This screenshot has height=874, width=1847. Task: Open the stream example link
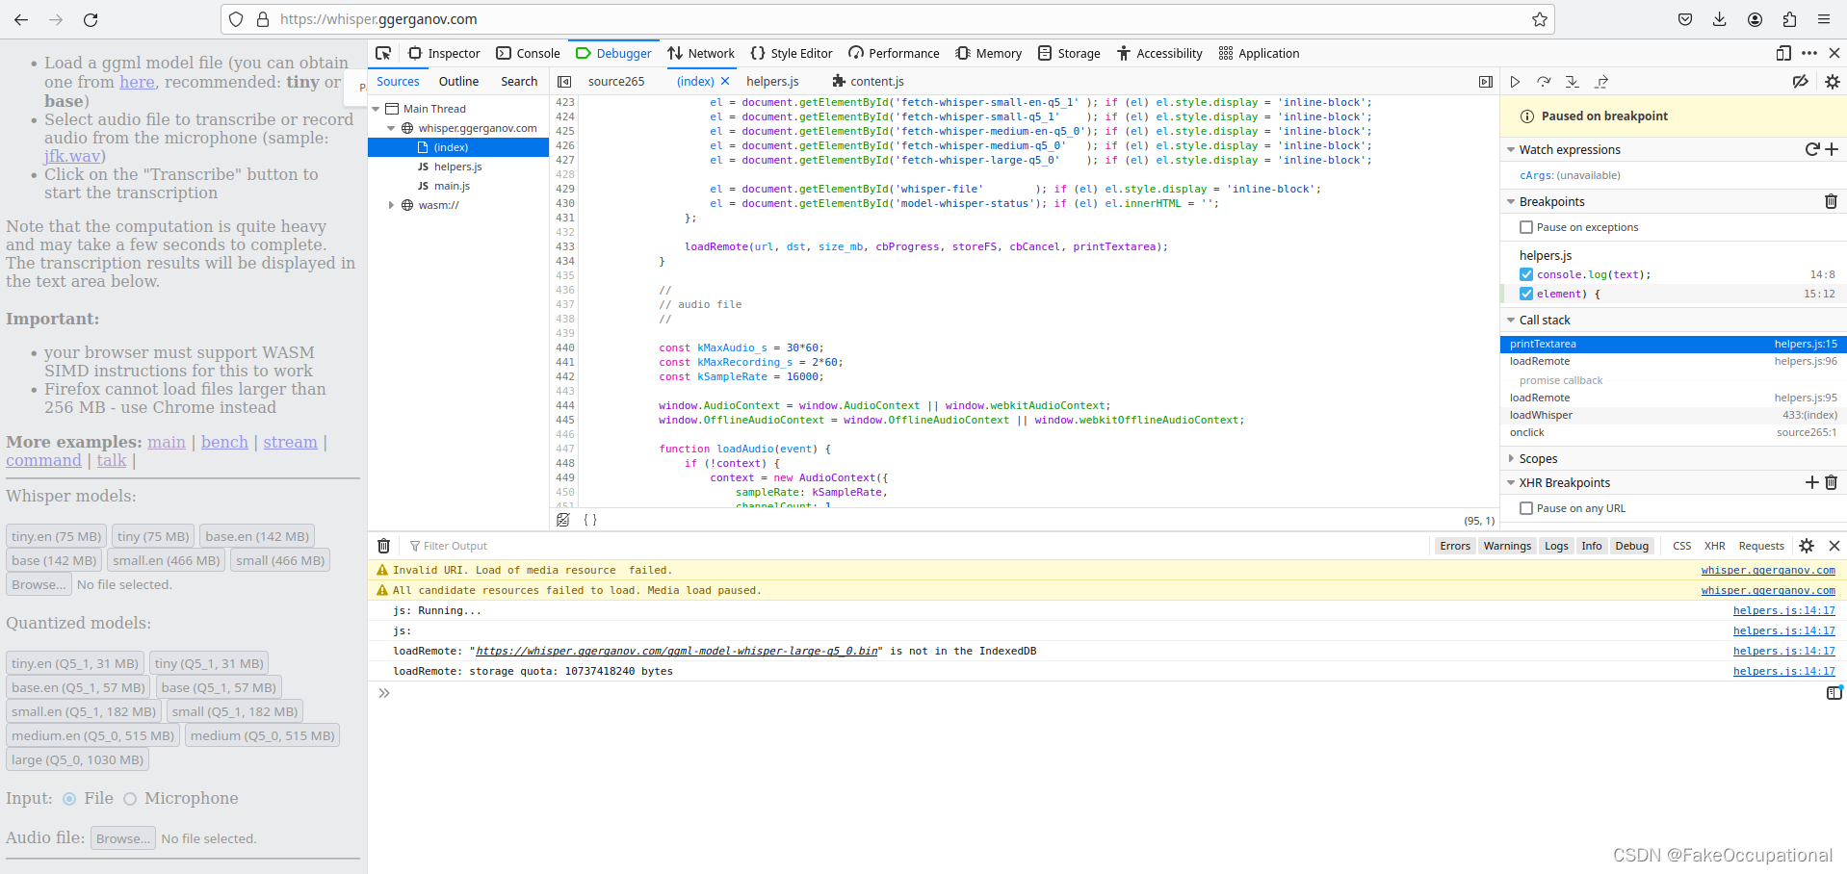(x=290, y=442)
